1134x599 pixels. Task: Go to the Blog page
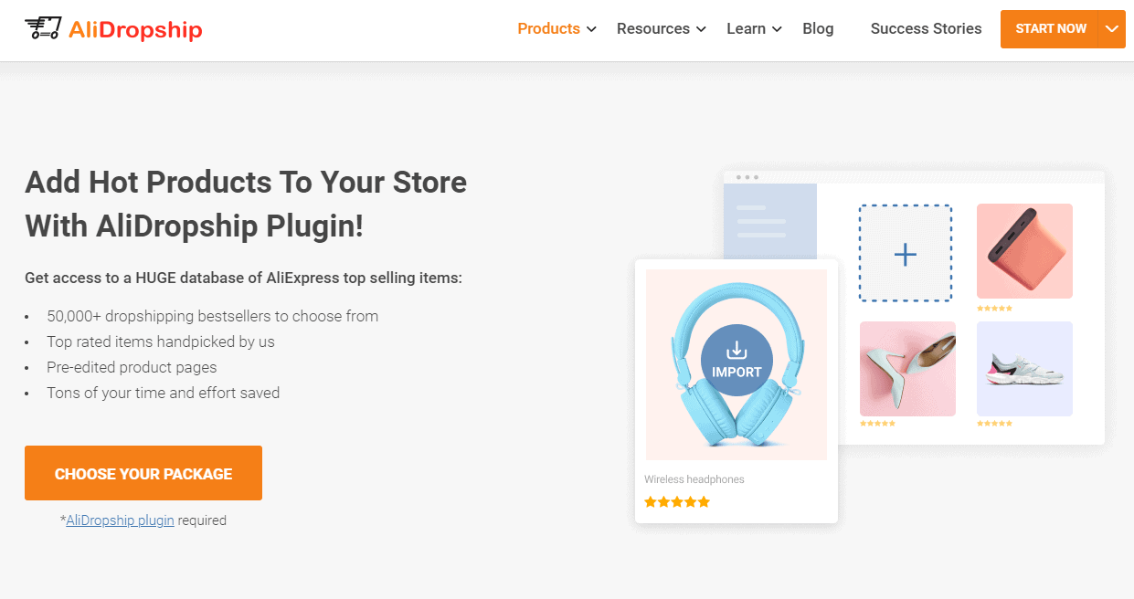pyautogui.click(x=818, y=29)
